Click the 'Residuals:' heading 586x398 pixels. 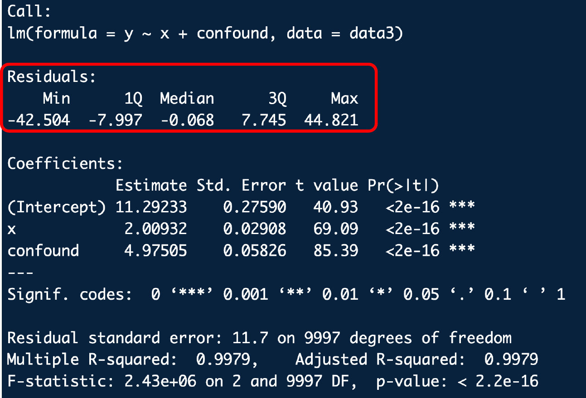pyautogui.click(x=52, y=77)
